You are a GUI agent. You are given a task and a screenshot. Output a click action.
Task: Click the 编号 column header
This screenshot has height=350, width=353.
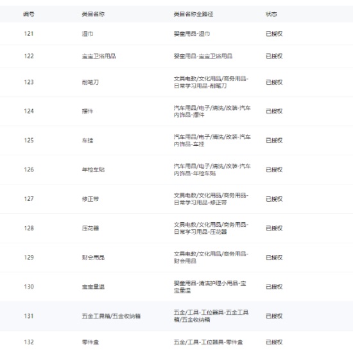[x=29, y=14]
